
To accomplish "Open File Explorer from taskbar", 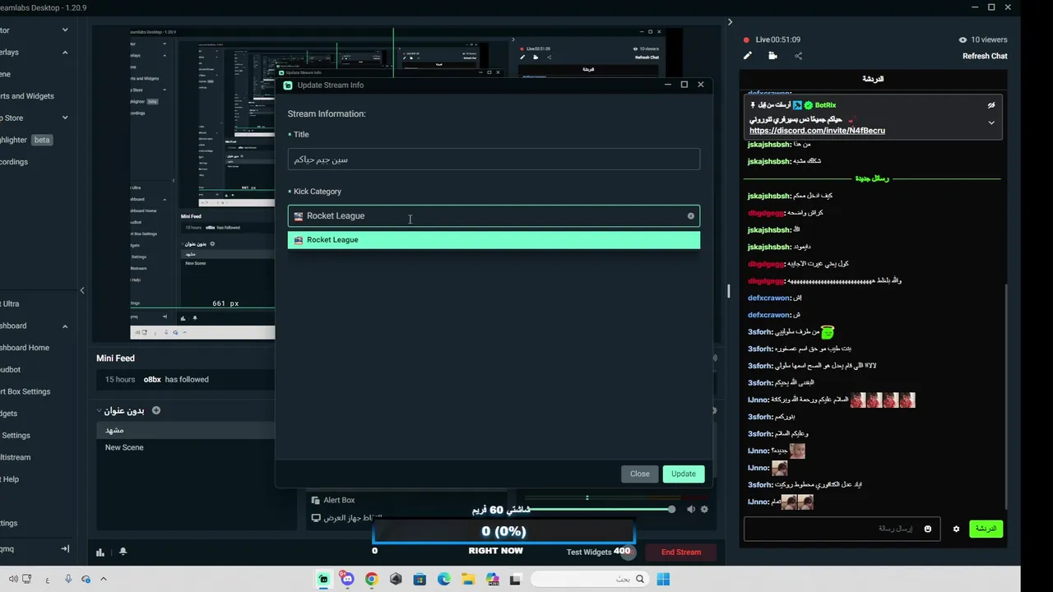I will pos(469,580).
